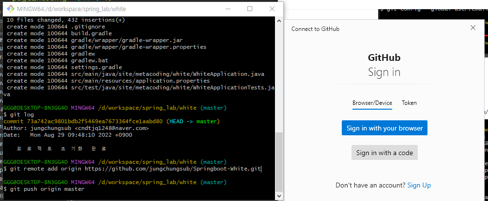This screenshot has height=201, width=488.
Task: Click the terminal scrollbar up arrow
Action: pyautogui.click(x=279, y=20)
